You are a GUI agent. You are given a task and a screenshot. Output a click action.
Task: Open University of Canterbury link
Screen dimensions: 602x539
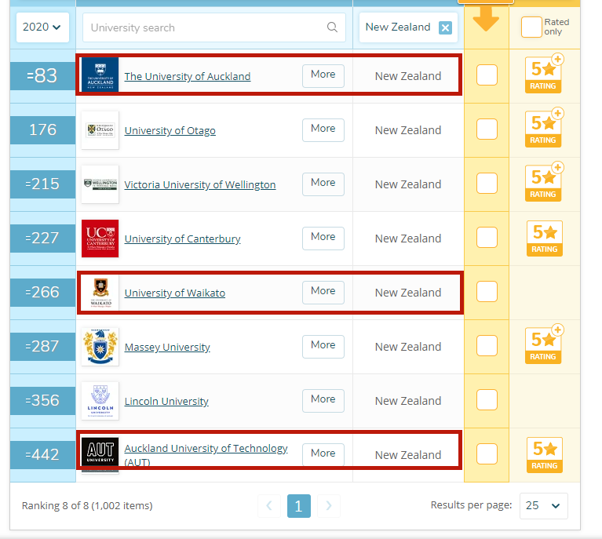coord(182,239)
